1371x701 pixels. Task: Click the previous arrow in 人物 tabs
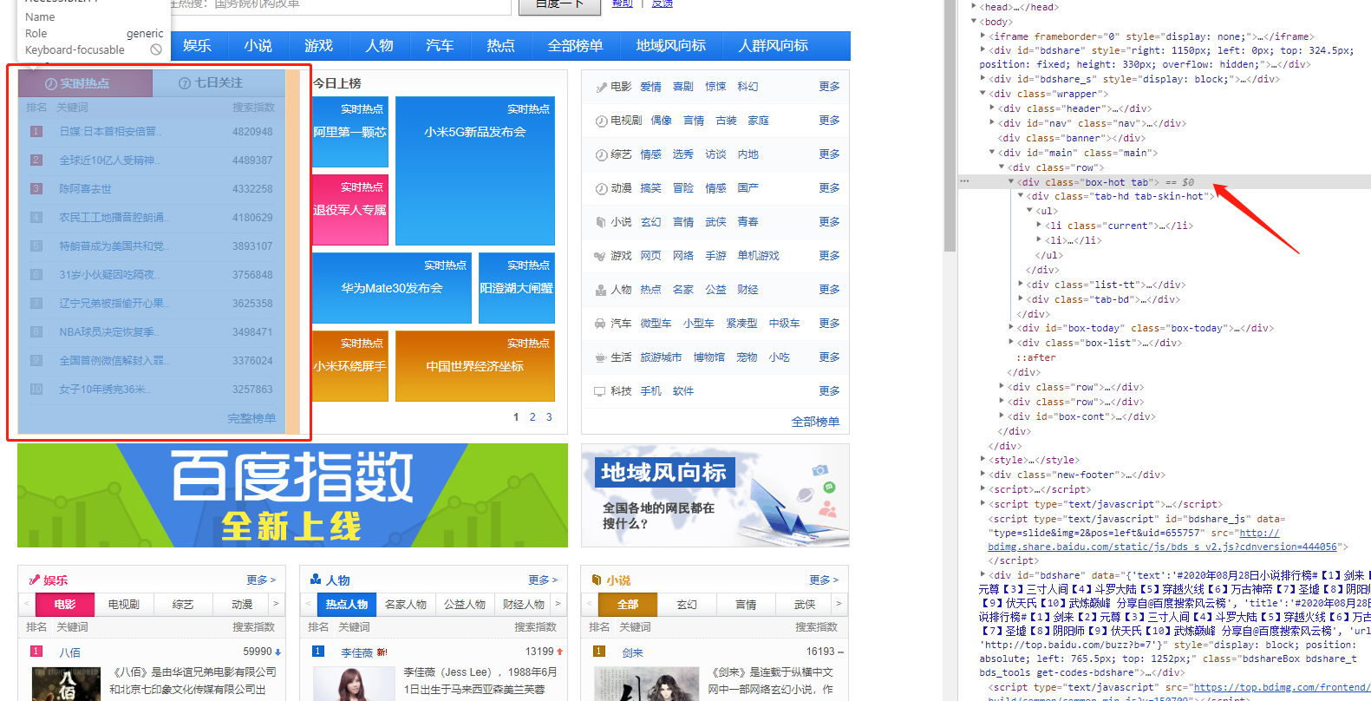(x=309, y=604)
